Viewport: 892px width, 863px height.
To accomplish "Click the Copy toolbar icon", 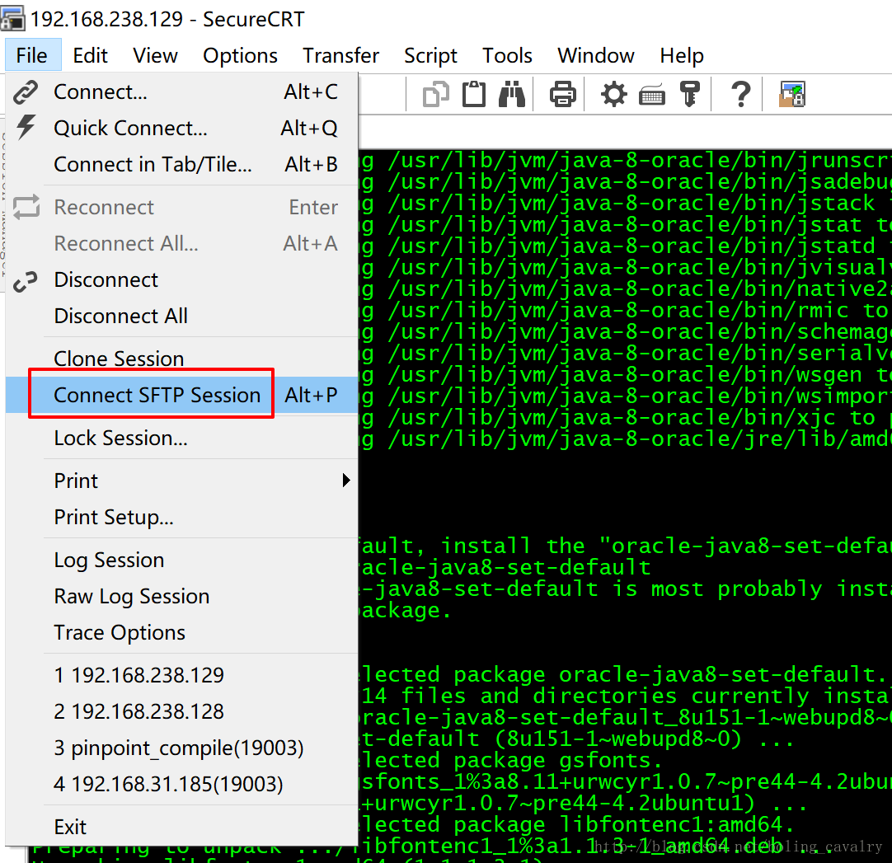I will [x=436, y=95].
